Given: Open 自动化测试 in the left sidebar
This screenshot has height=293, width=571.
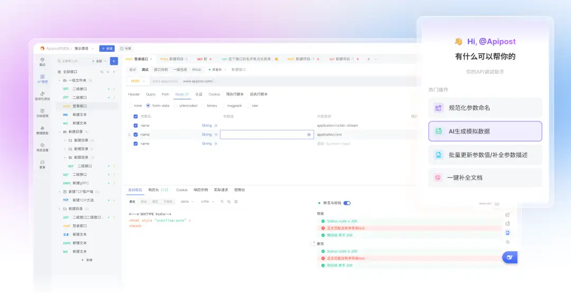Looking at the screenshot, I should click(42, 96).
